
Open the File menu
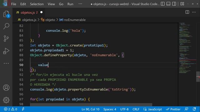click(x=13, y=4)
